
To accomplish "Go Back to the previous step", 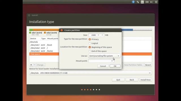I will [132, 80].
